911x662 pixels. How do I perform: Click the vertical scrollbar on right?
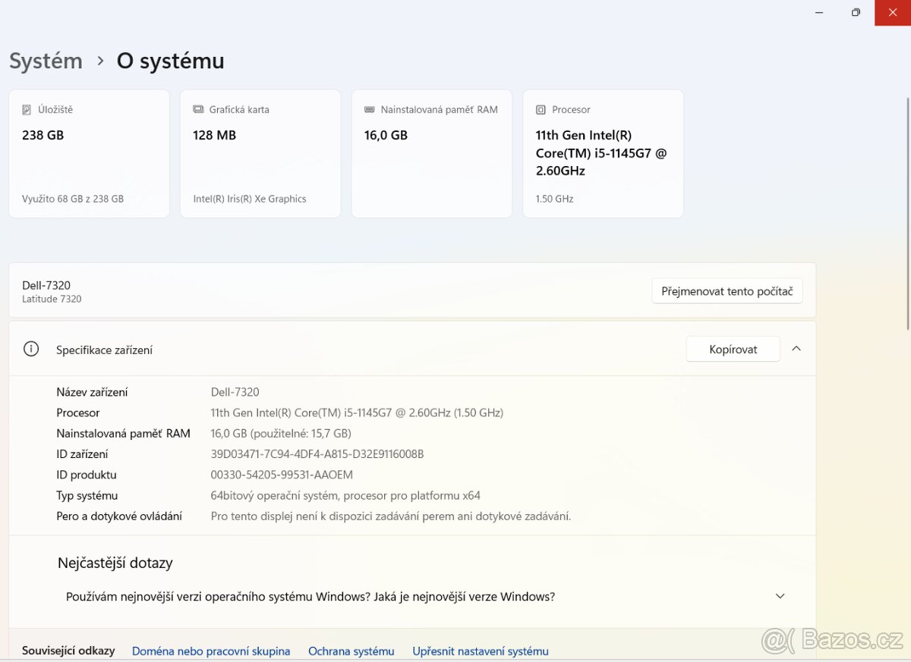point(907,212)
